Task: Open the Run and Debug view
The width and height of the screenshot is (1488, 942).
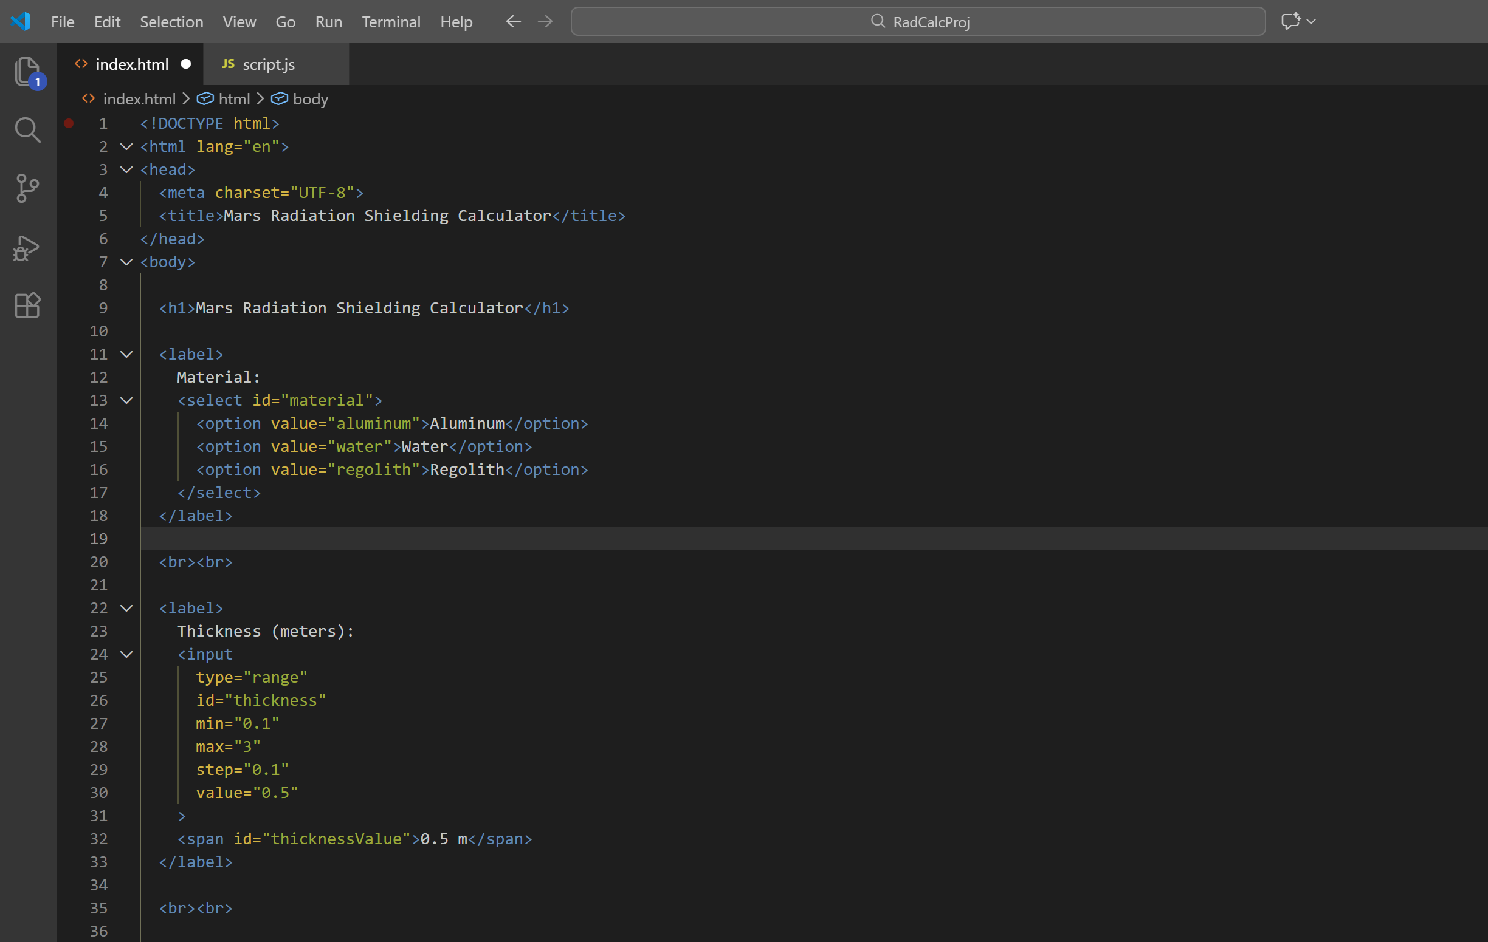Action: click(x=27, y=248)
